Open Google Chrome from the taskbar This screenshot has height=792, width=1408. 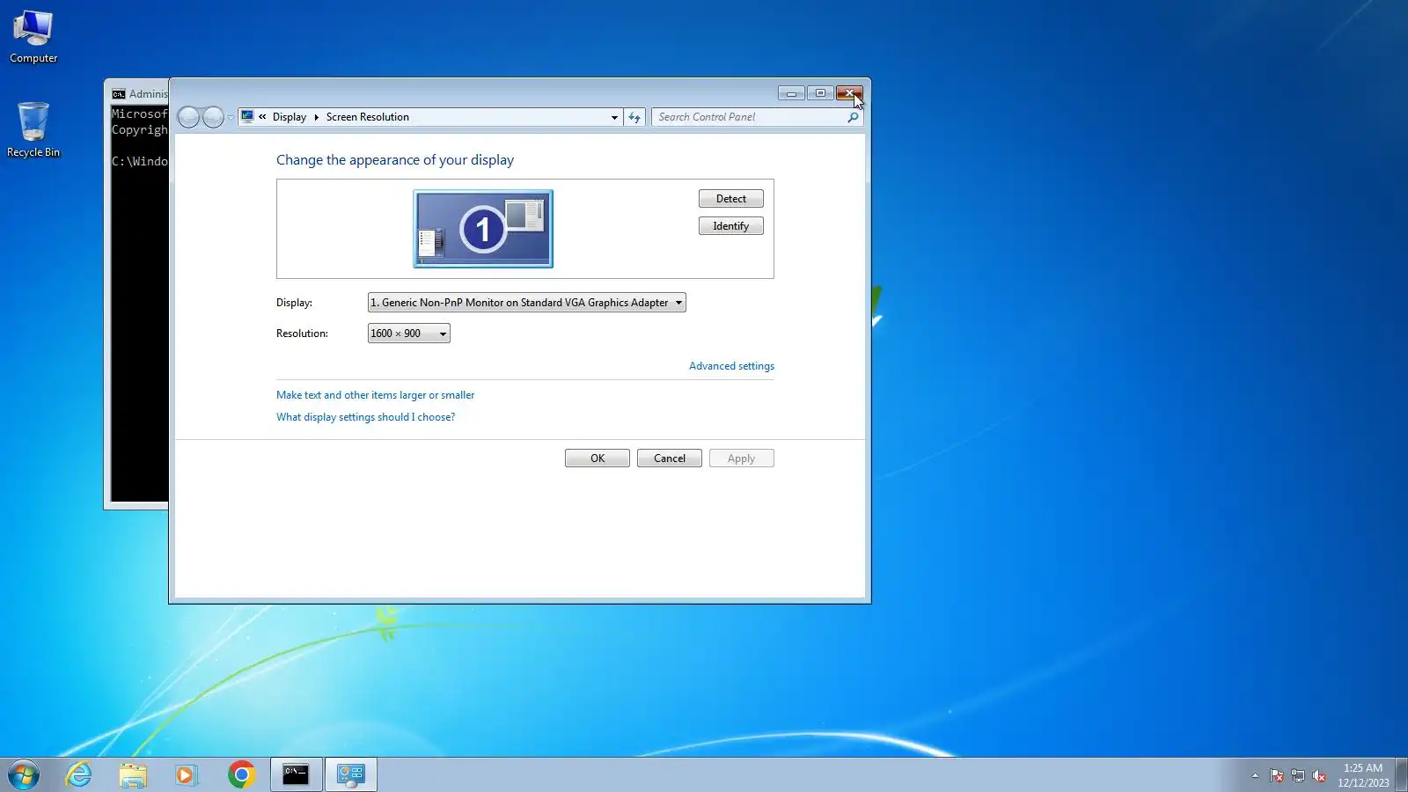click(x=241, y=774)
